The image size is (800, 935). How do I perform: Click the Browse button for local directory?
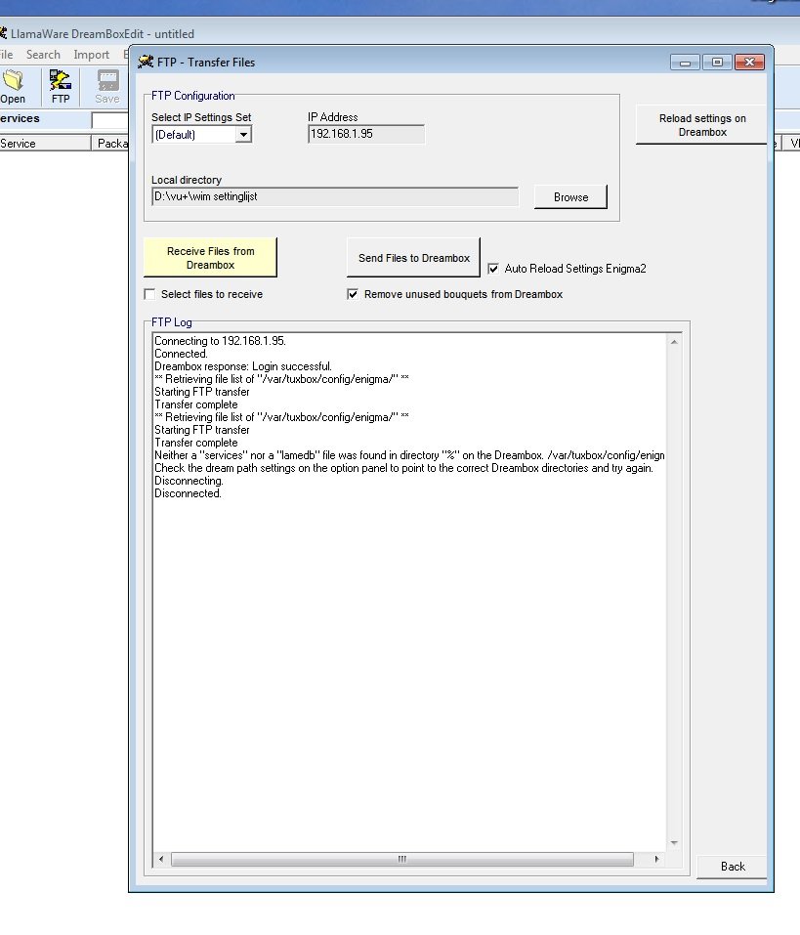tap(570, 196)
